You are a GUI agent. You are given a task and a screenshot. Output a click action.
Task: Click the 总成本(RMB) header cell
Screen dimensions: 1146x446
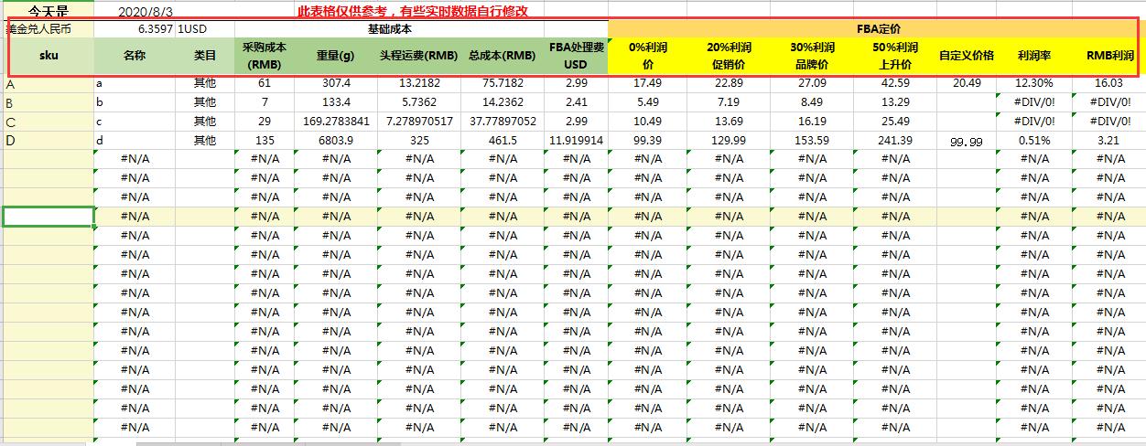pyautogui.click(x=502, y=56)
